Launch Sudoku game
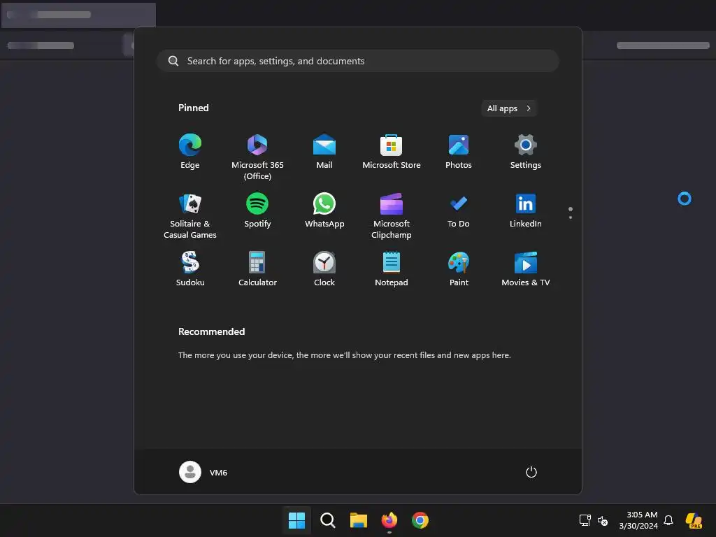The height and width of the screenshot is (537, 716). coord(190,271)
